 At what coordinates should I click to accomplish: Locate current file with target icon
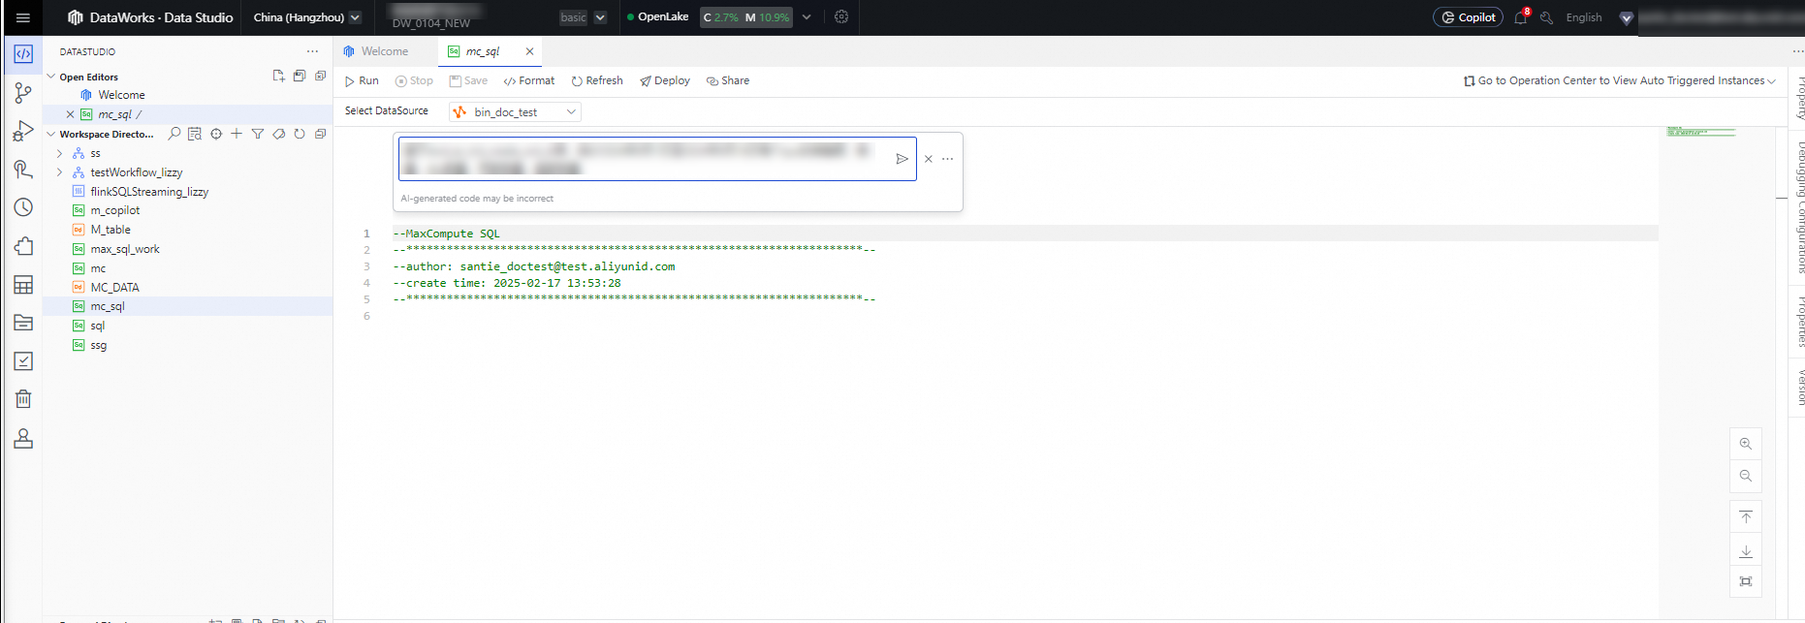[x=216, y=134]
